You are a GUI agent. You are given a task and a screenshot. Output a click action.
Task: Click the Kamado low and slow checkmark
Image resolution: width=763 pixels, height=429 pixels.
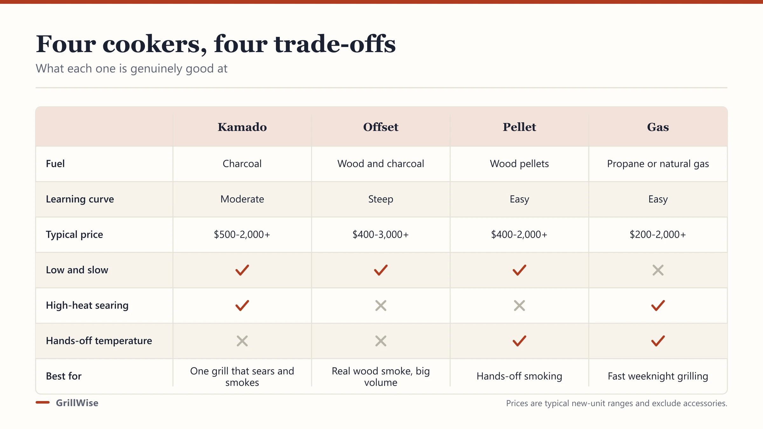pyautogui.click(x=242, y=270)
